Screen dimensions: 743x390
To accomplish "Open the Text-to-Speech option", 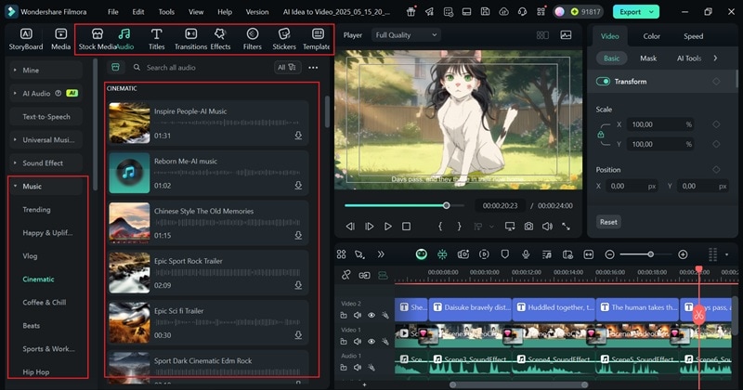I will (x=46, y=117).
